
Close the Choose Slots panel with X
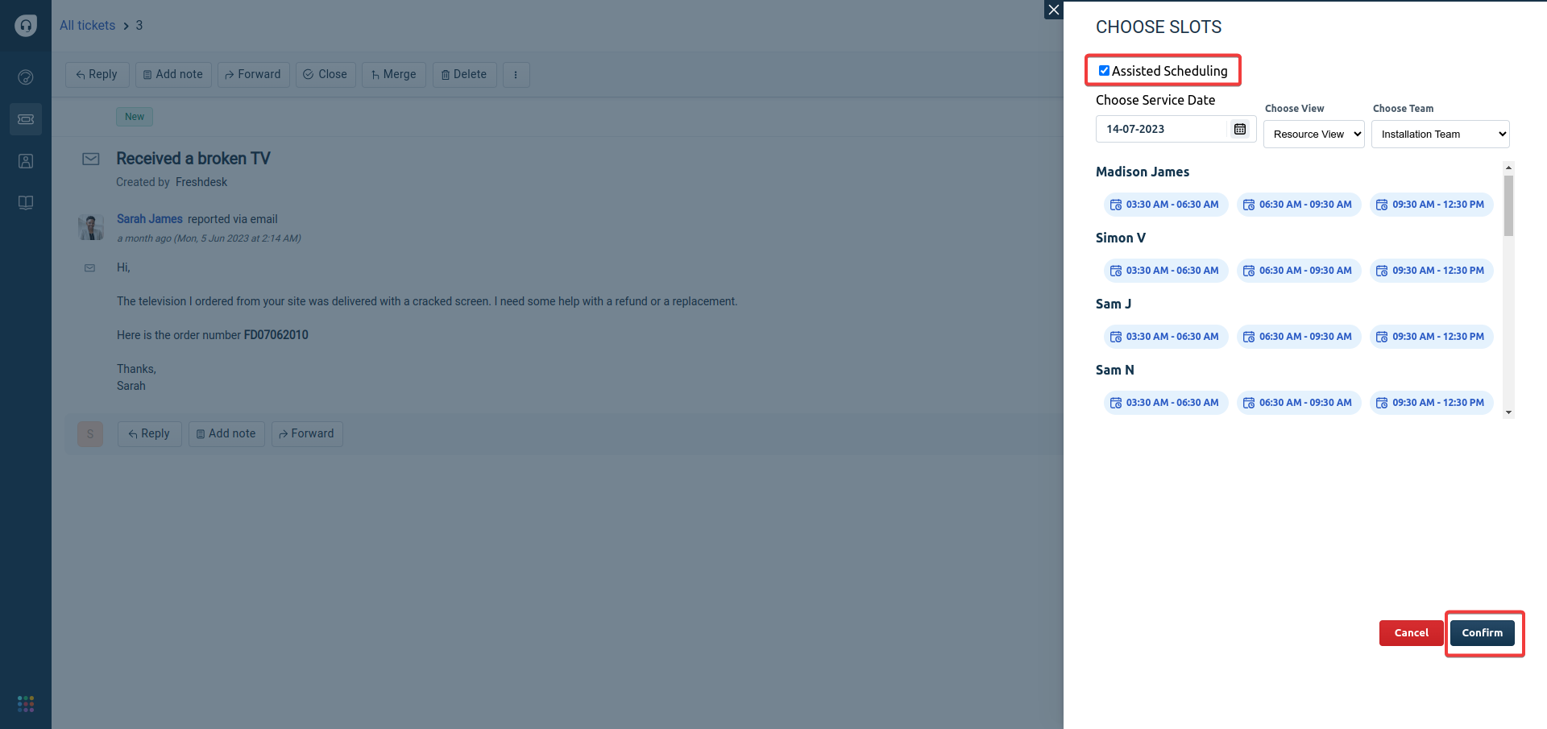click(1054, 10)
